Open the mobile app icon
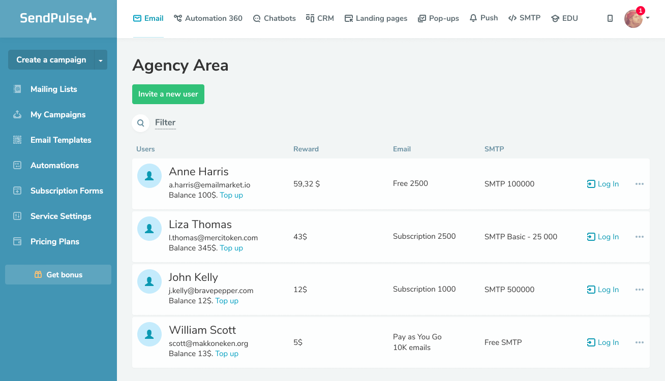This screenshot has height=381, width=665. (x=610, y=17)
